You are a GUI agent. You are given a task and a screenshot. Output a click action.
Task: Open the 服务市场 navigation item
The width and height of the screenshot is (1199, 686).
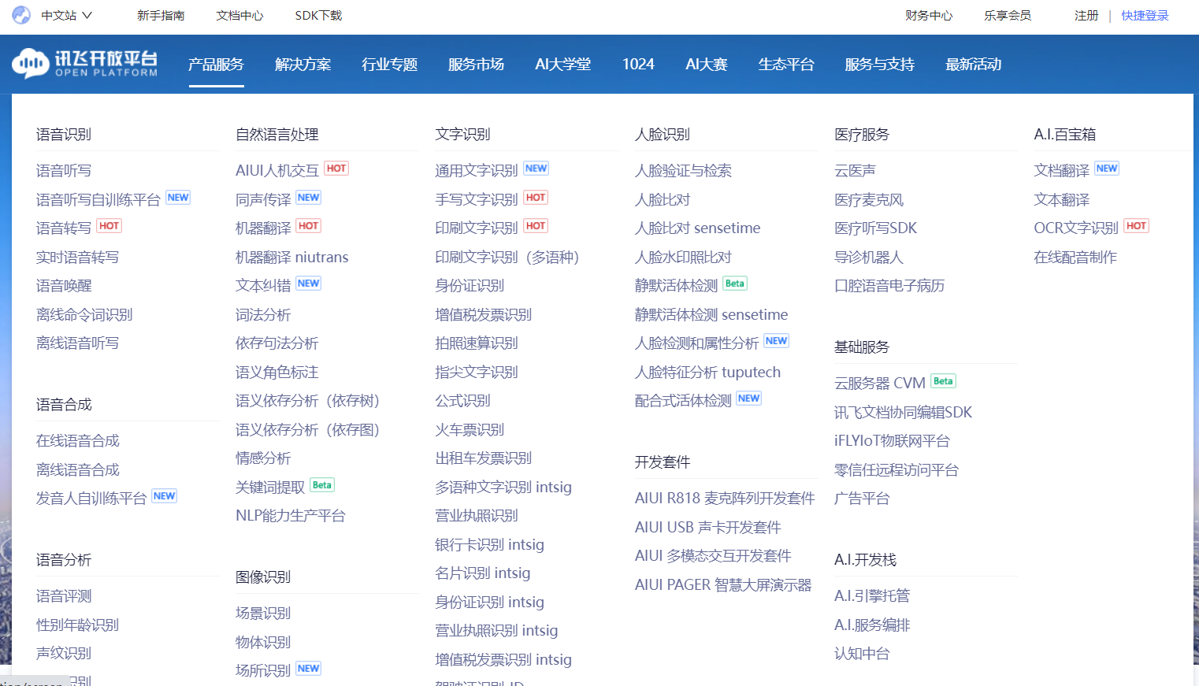pos(476,64)
